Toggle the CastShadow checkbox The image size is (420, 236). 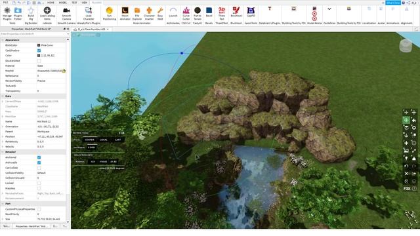pyautogui.click(x=39, y=50)
